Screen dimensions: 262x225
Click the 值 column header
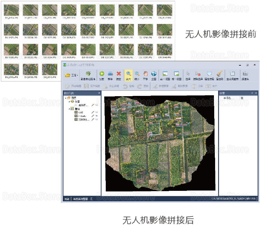242,98
